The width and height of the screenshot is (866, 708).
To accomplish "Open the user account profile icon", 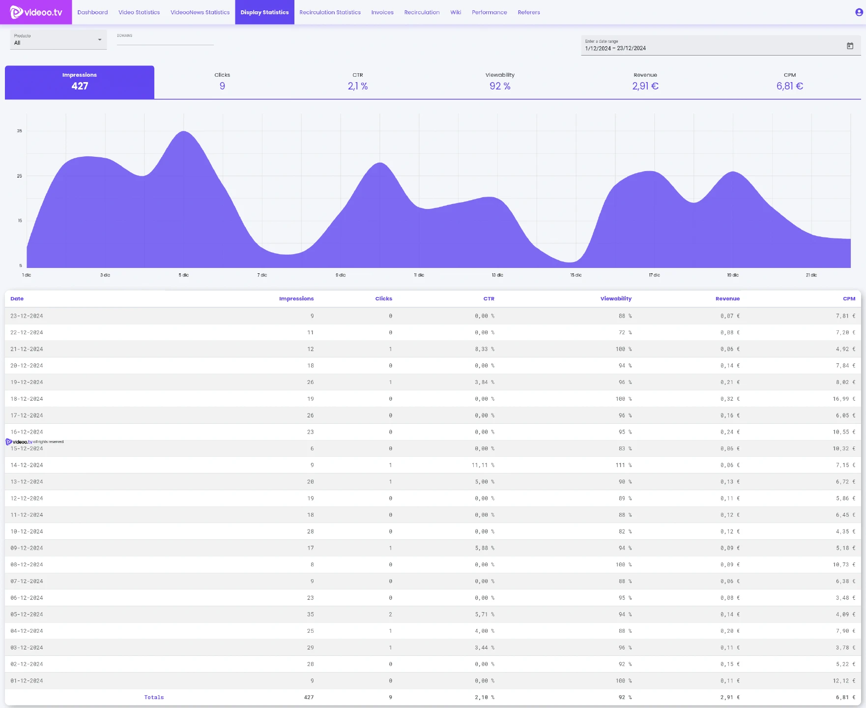I will pyautogui.click(x=859, y=12).
